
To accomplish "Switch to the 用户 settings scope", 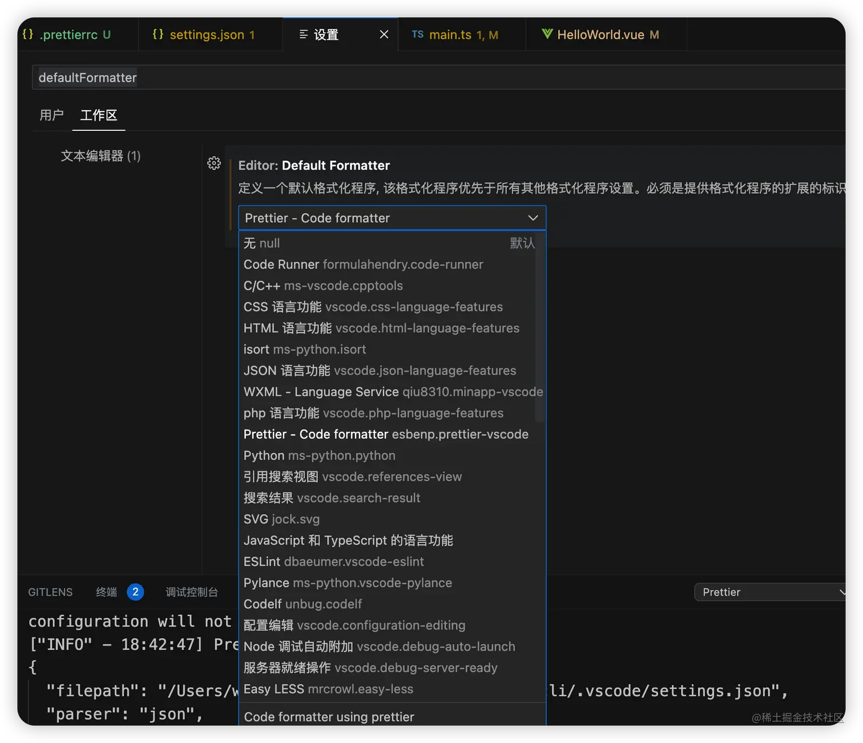I will click(51, 115).
